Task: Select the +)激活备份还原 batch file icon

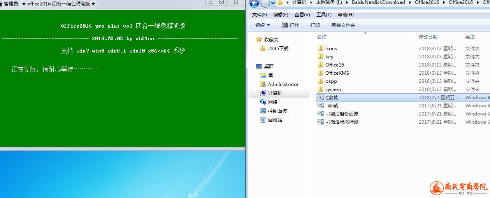Action: [x=320, y=114]
